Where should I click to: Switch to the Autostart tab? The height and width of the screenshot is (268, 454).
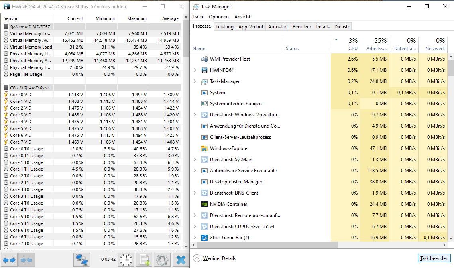point(278,27)
